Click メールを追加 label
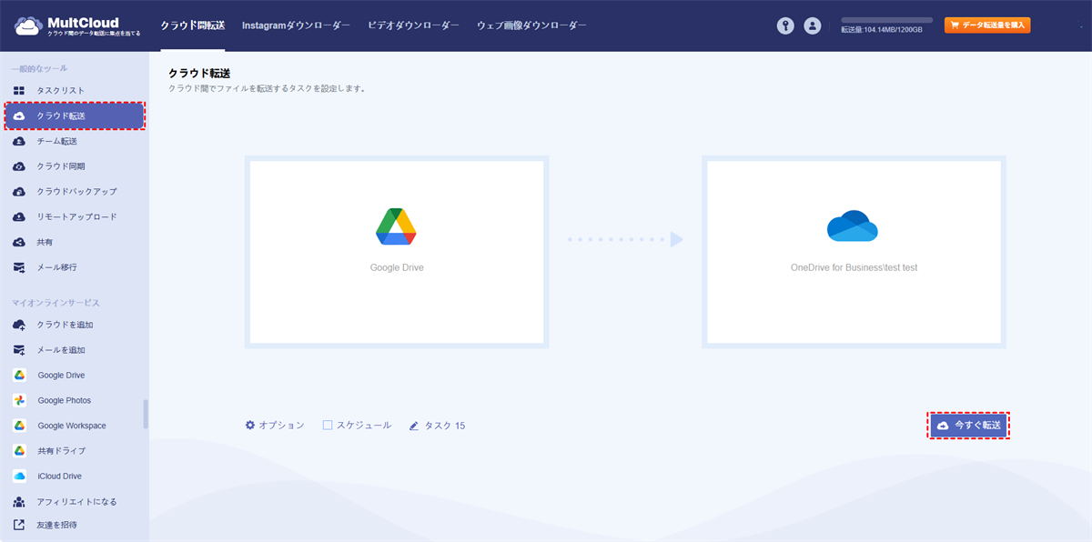Image resolution: width=1092 pixels, height=542 pixels. pos(62,350)
